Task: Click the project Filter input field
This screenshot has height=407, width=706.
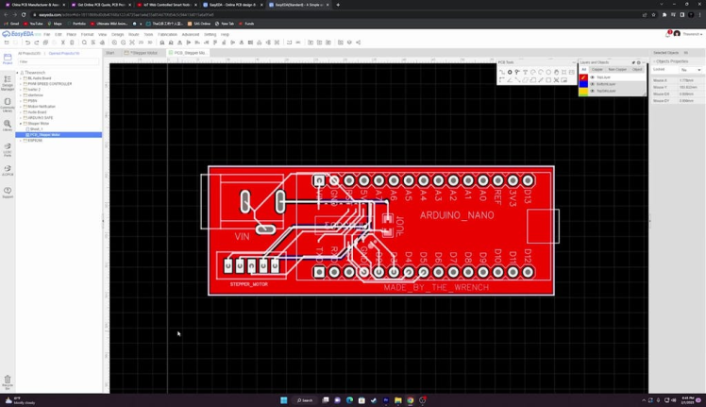Action: 57,62
